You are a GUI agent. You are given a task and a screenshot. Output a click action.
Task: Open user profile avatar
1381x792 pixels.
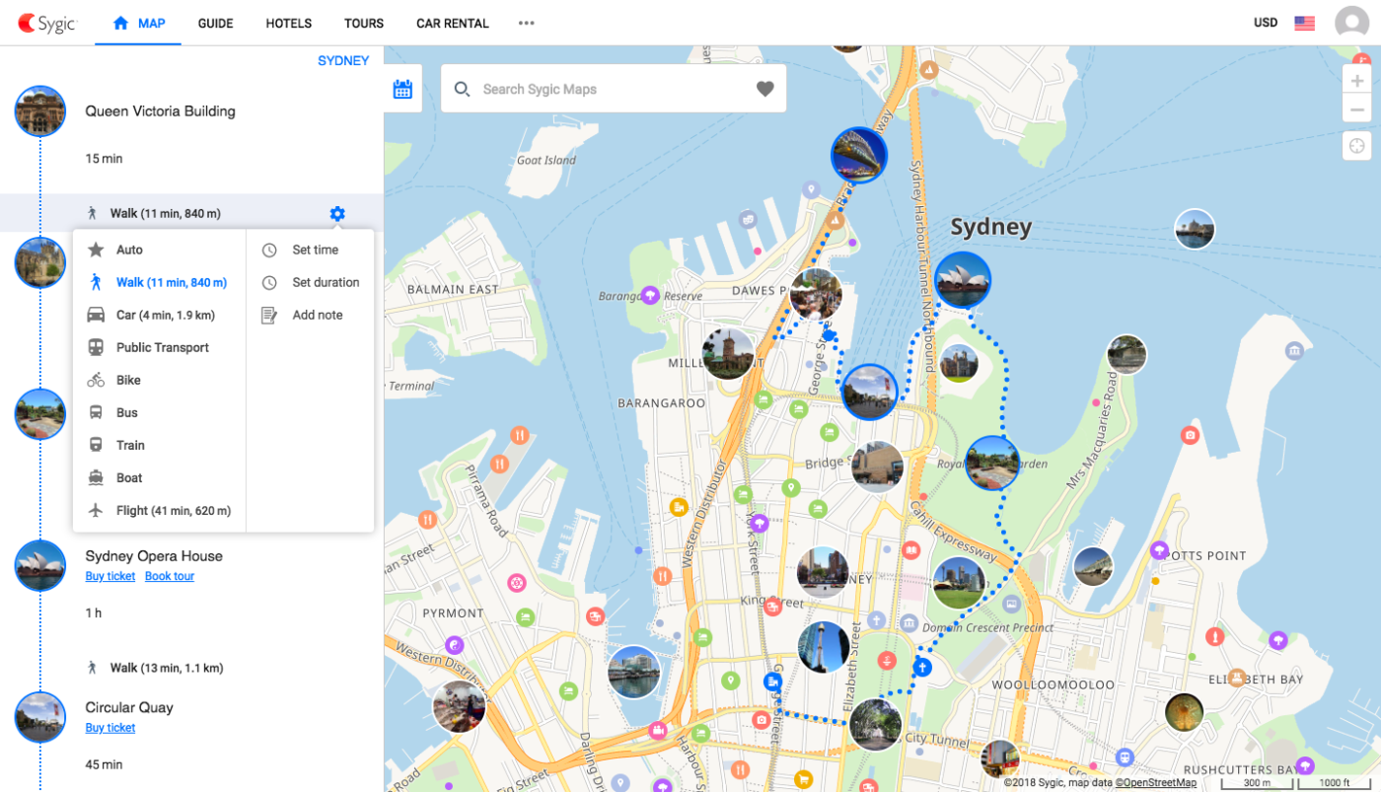coord(1351,23)
